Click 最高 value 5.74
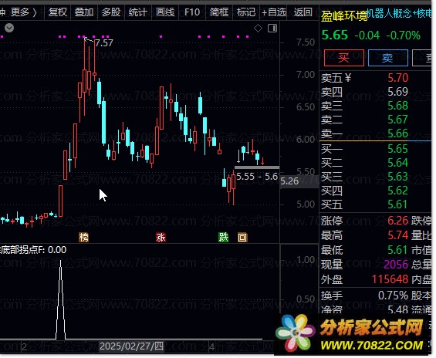Viewport: 436px width, 358px height. click(x=397, y=235)
